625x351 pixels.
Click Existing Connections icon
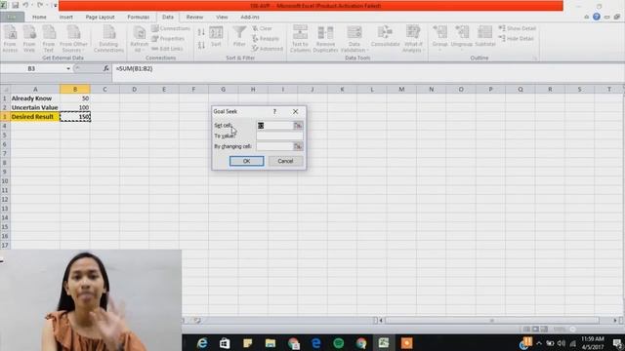[108, 39]
